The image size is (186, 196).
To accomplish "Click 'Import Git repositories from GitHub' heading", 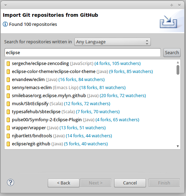I will point(50,15).
